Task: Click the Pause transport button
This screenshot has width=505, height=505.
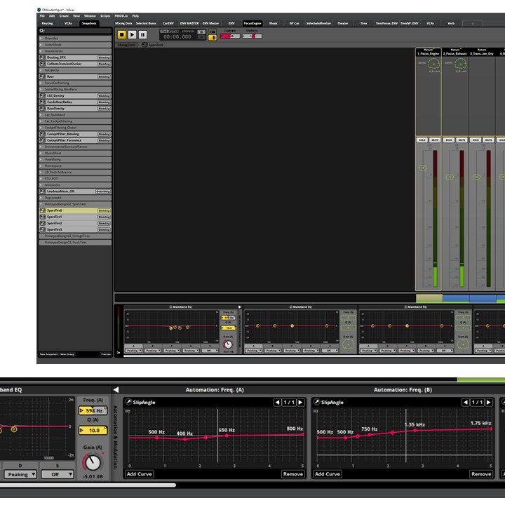Action: [142, 34]
